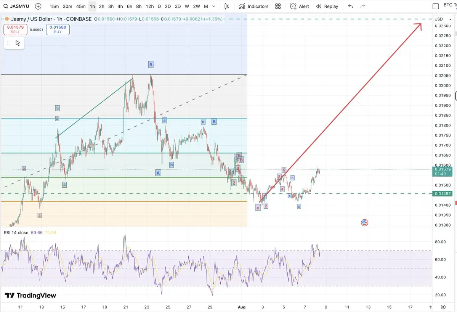Select the blue wave 5 label
Viewport: 457px width, 312px height.
click(x=151, y=64)
